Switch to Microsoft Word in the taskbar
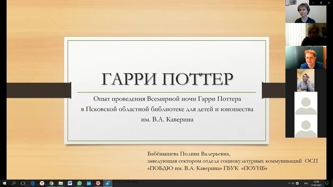 point(70,183)
